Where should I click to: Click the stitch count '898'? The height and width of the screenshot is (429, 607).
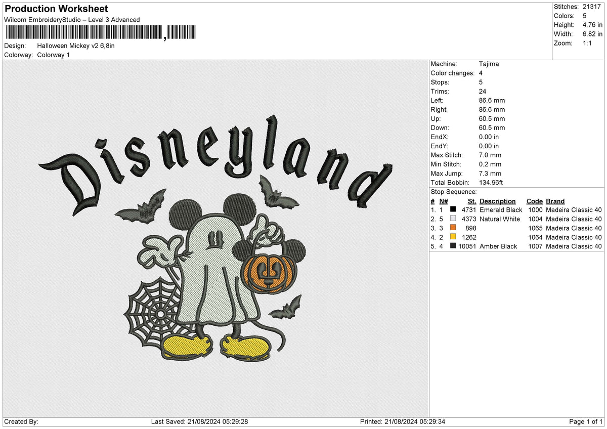[471, 228]
